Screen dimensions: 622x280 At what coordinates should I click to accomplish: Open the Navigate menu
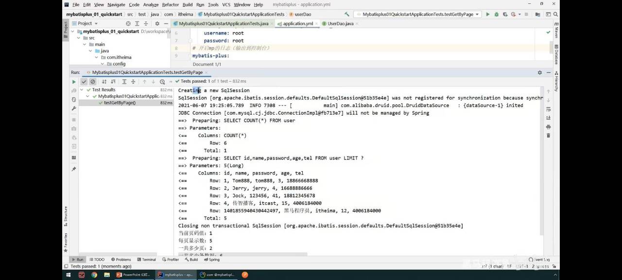[x=116, y=4]
